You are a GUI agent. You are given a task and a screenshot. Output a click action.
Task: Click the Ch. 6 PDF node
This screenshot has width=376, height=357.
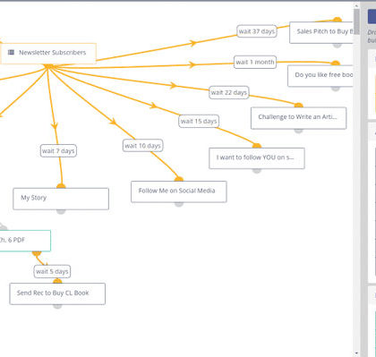coord(25,241)
